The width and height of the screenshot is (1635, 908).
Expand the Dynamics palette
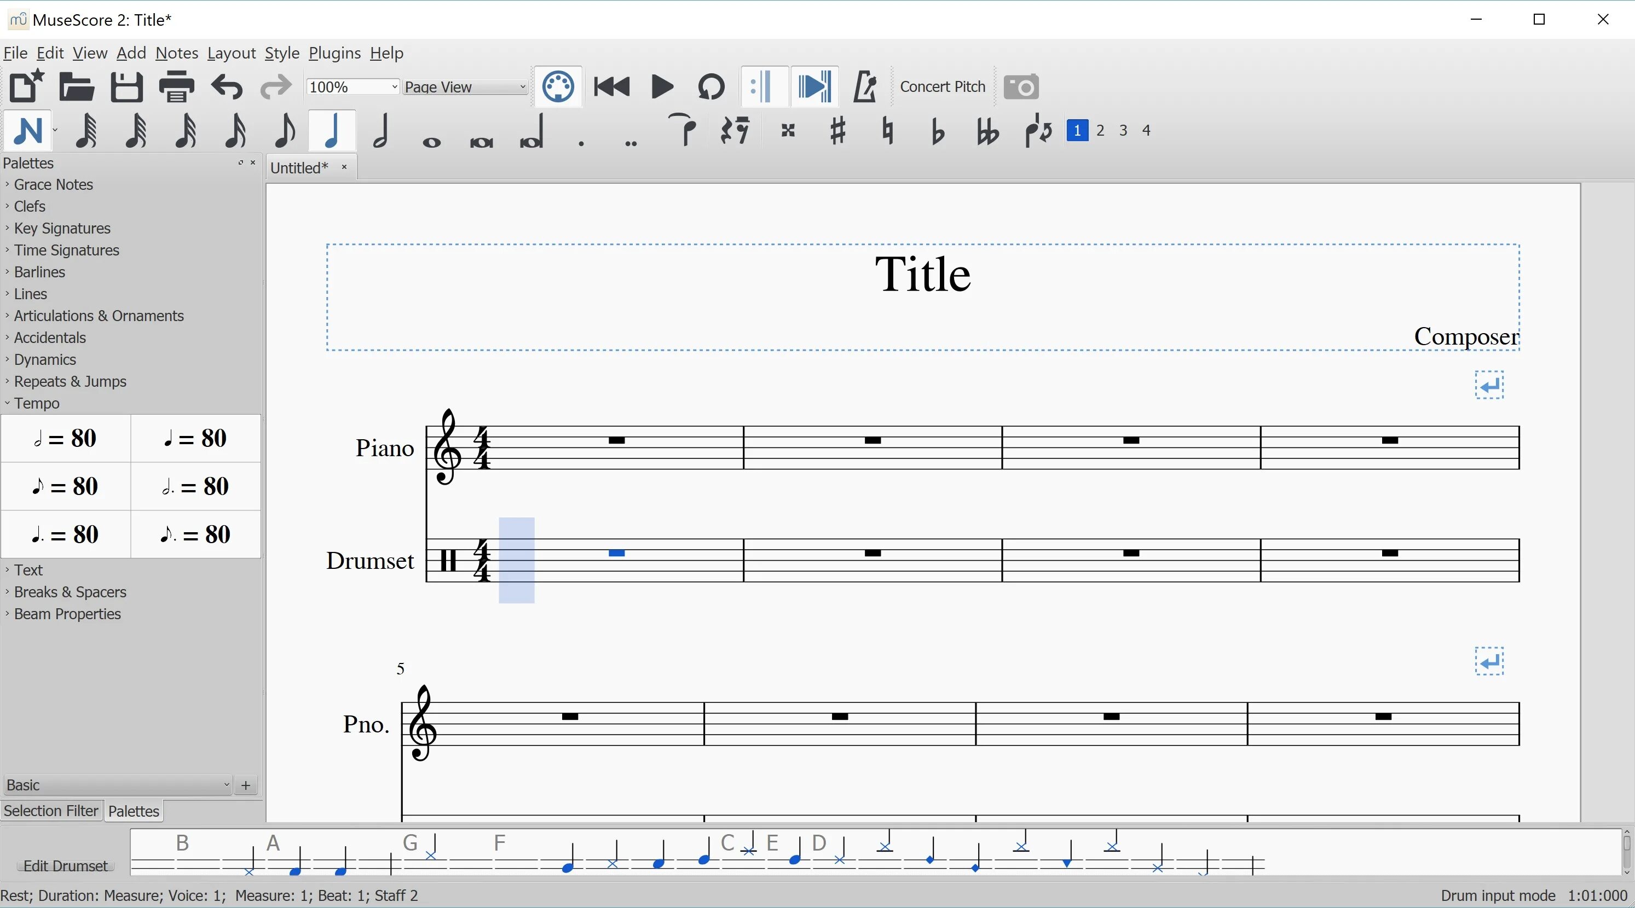44,359
